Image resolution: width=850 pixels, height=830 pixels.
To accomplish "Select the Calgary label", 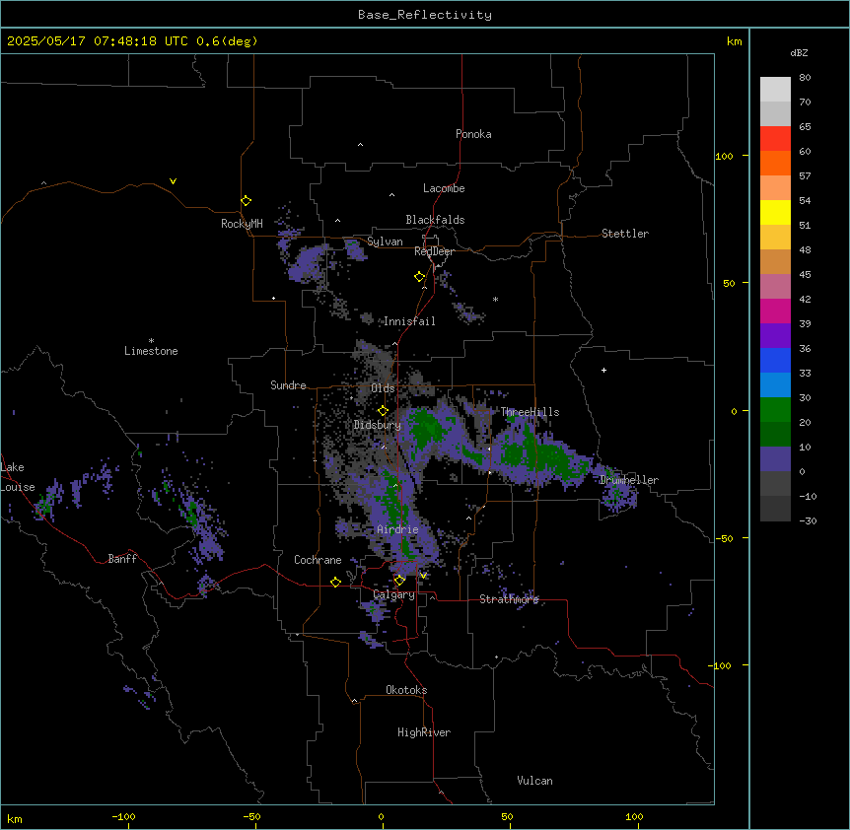I will (393, 594).
